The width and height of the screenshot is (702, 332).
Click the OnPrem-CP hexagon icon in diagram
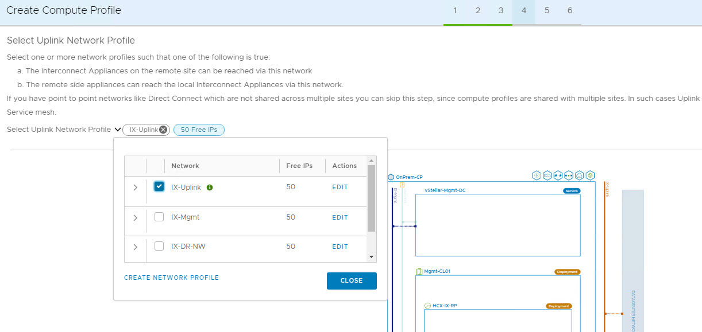point(391,177)
